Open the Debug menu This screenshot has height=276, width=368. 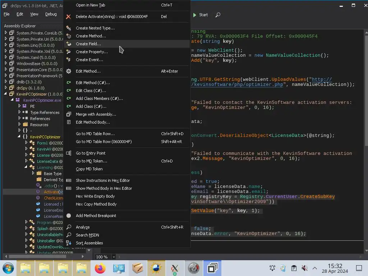pos(51,14)
